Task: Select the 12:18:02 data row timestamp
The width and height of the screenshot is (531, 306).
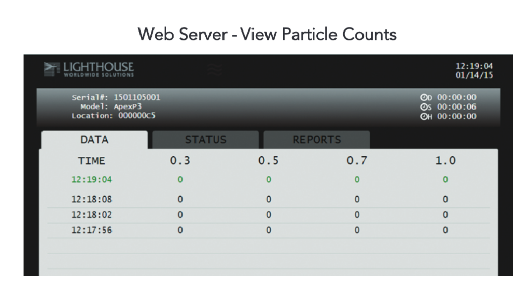Action: pyautogui.click(x=92, y=215)
